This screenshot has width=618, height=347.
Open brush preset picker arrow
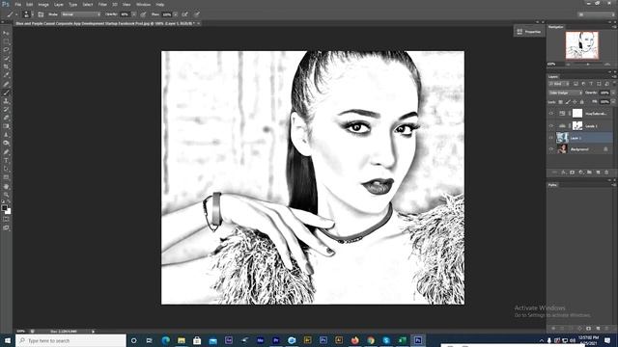click(32, 14)
